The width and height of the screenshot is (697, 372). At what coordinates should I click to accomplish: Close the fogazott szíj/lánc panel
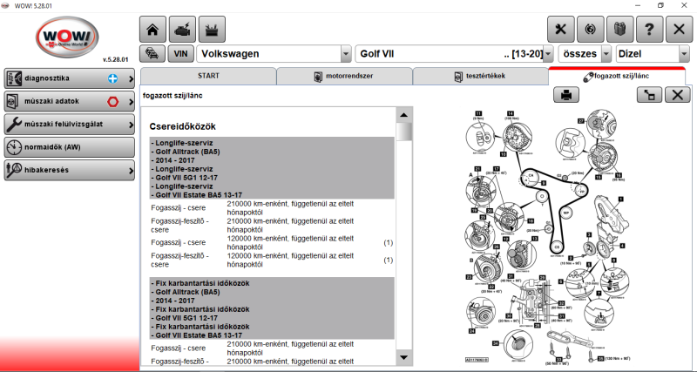click(678, 95)
